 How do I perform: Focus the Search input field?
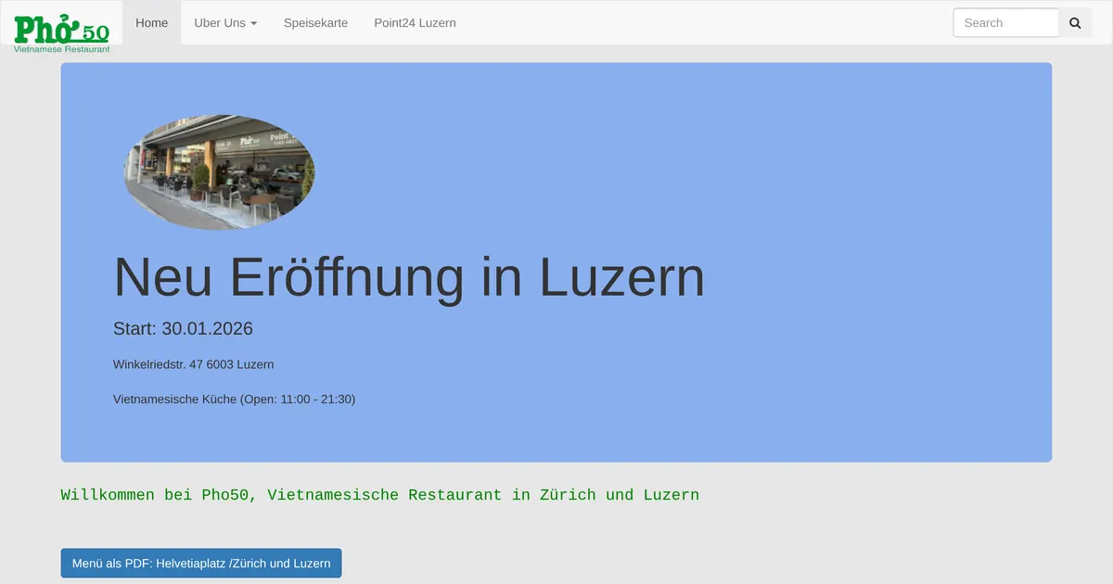pyautogui.click(x=1005, y=23)
